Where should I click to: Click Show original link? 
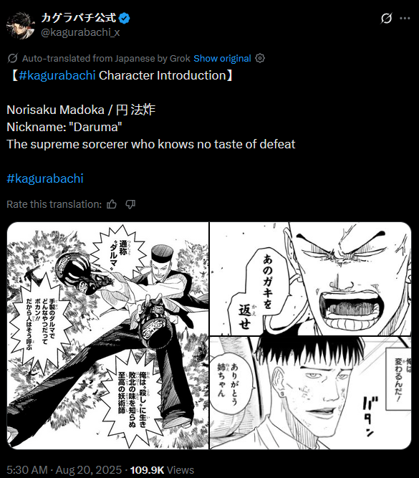pyautogui.click(x=222, y=58)
